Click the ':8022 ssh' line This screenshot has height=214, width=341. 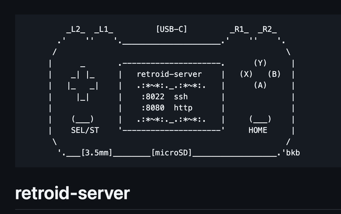tap(165, 97)
